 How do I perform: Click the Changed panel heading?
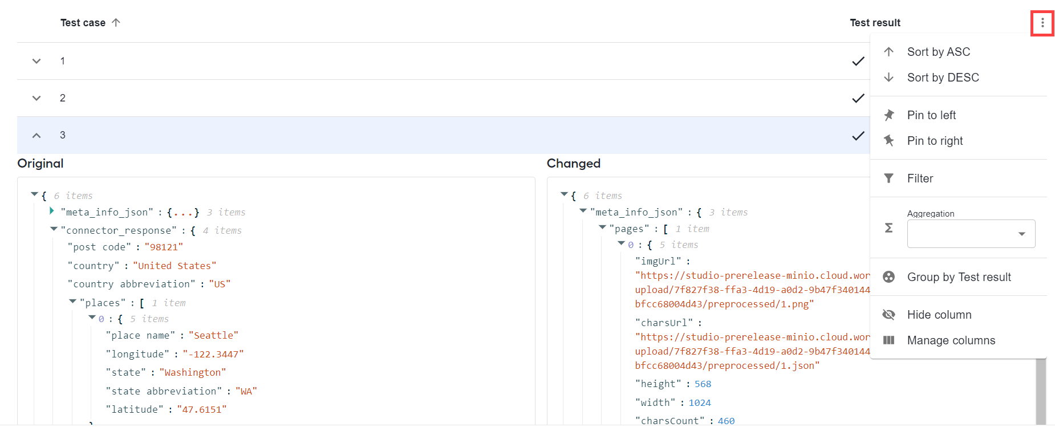coord(574,164)
